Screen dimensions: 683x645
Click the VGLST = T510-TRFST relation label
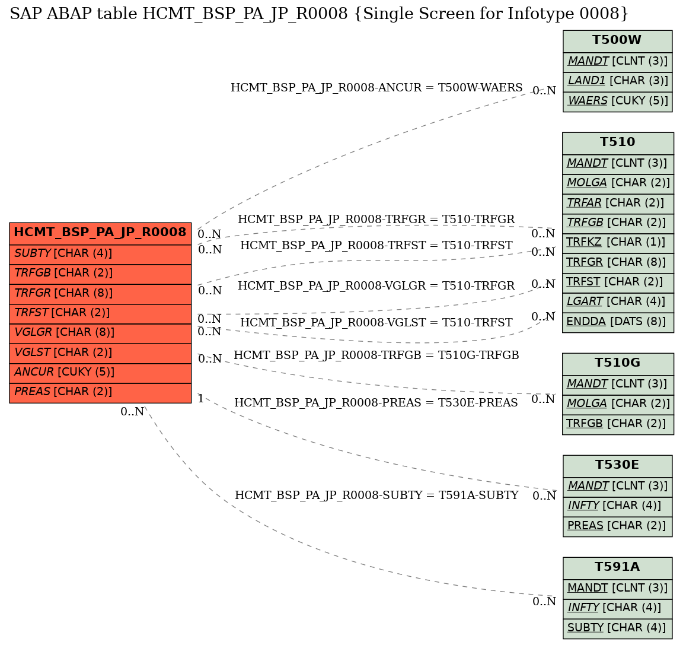tap(376, 323)
